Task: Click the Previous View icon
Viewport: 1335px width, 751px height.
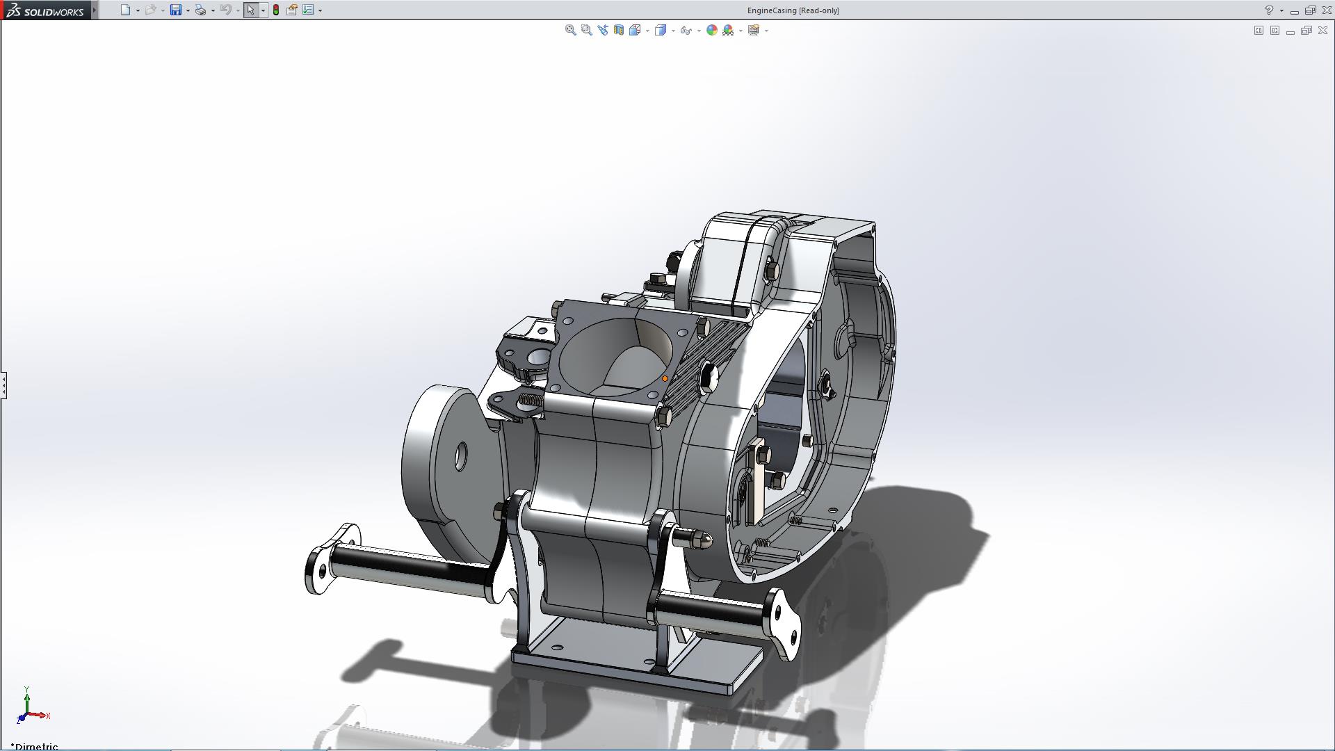Action: (602, 30)
